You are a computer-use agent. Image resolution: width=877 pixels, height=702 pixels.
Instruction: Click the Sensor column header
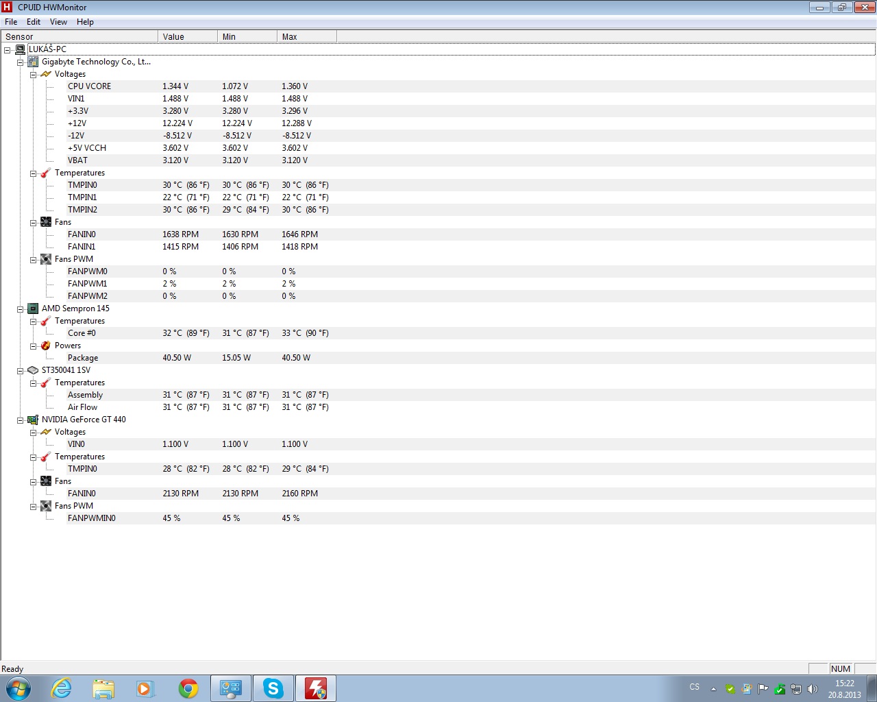coord(79,36)
